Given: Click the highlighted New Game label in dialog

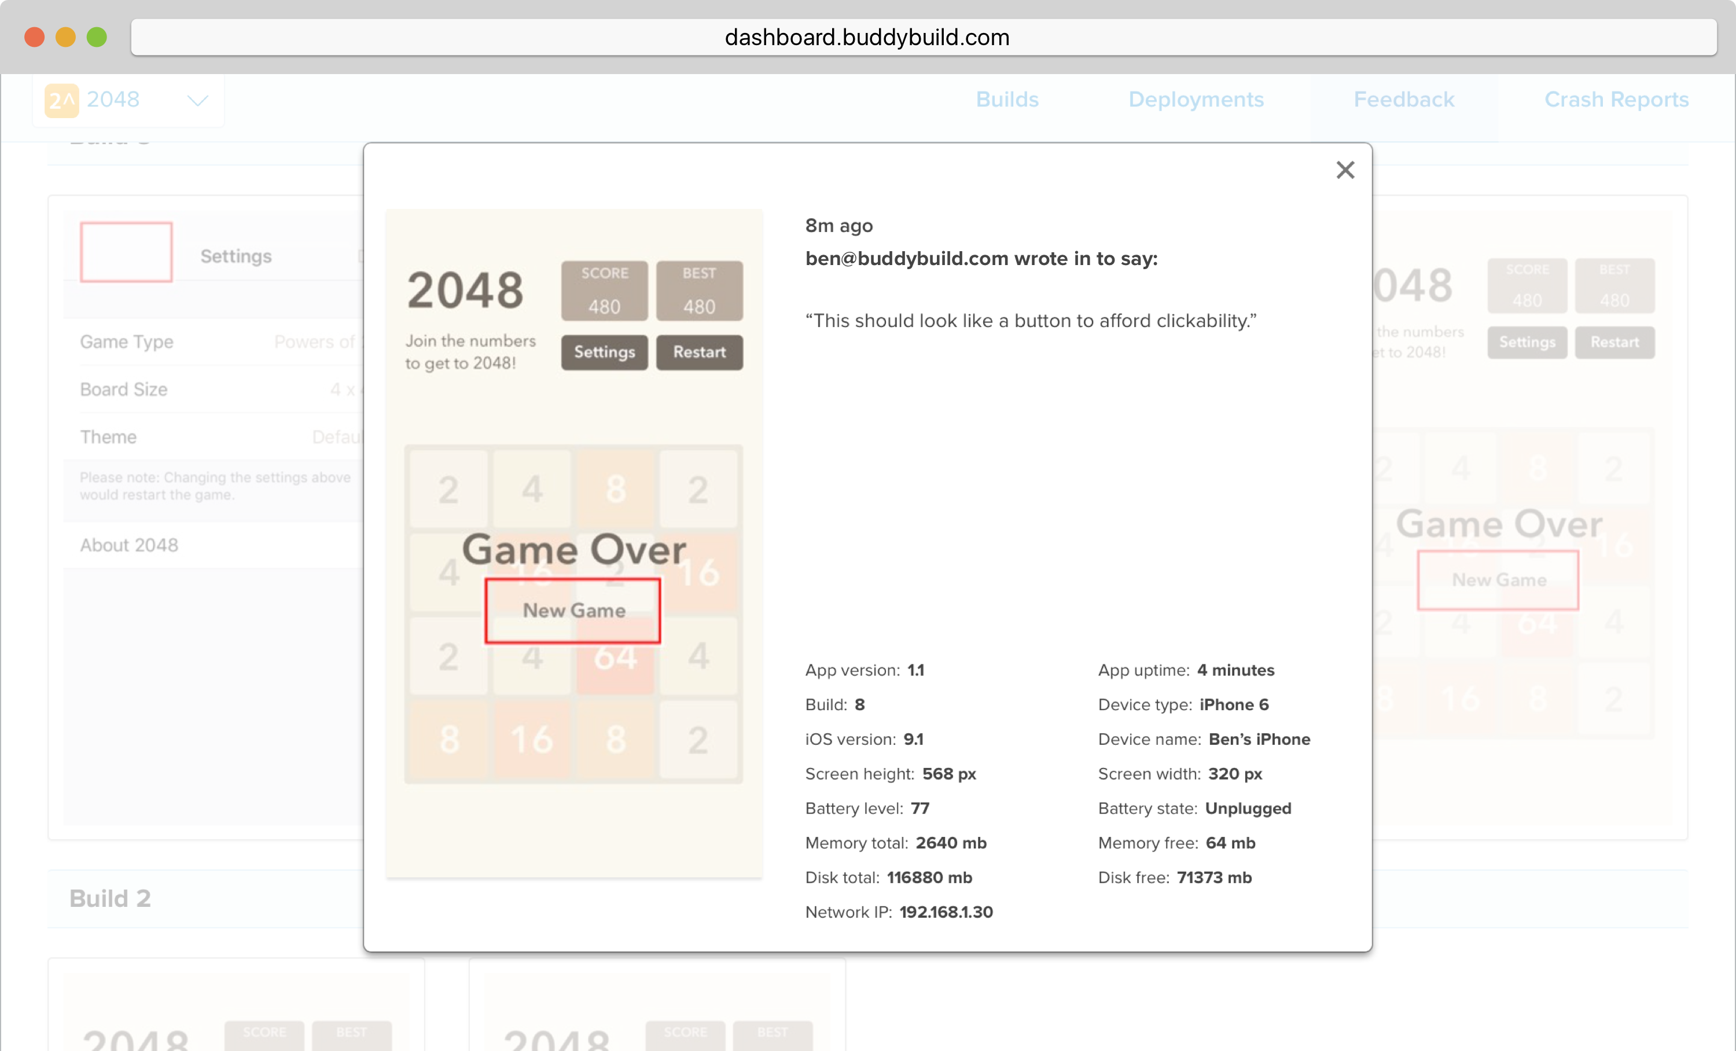Looking at the screenshot, I should click(x=573, y=610).
